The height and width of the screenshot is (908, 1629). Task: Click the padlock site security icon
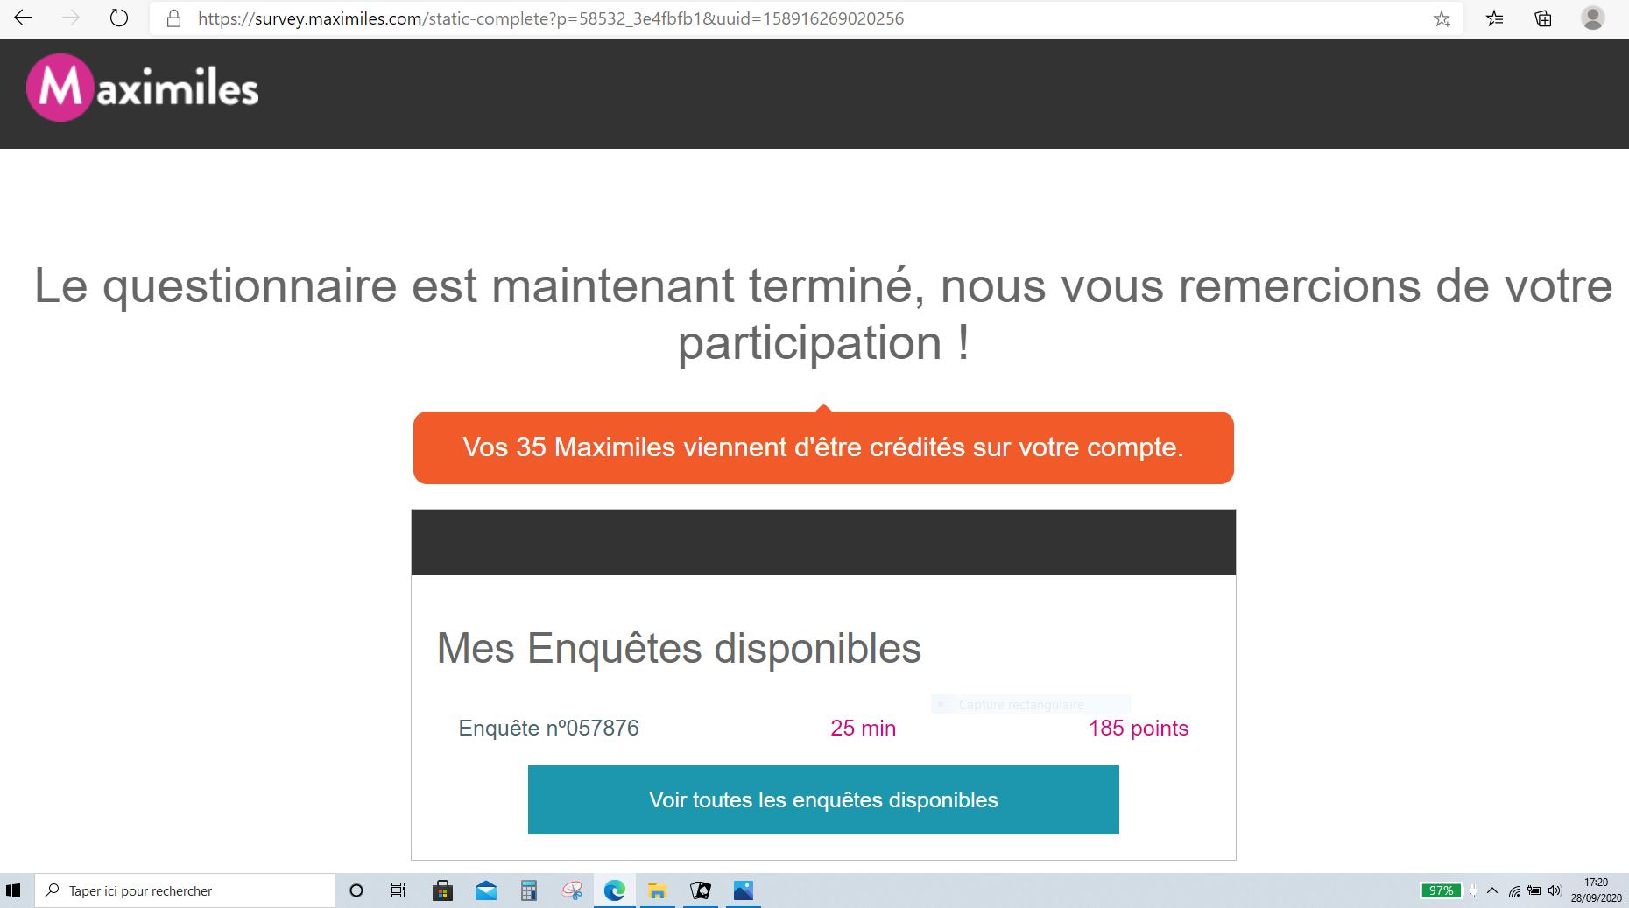click(173, 18)
